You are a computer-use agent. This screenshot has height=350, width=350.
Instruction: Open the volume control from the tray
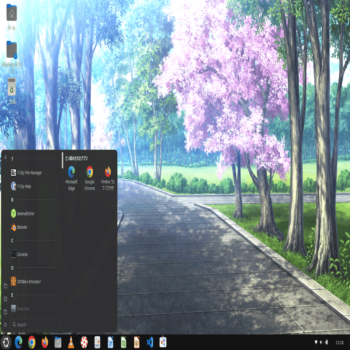pos(321,342)
